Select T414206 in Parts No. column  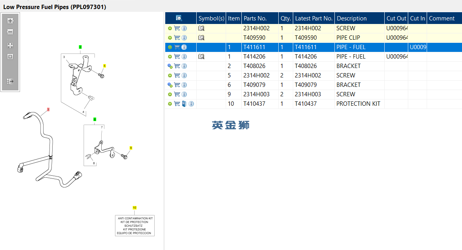[260, 57]
